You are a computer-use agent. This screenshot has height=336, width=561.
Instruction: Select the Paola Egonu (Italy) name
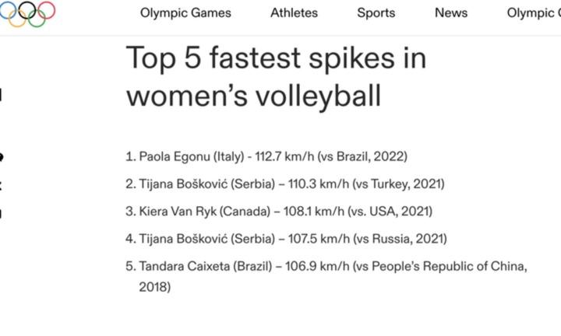tap(191, 157)
